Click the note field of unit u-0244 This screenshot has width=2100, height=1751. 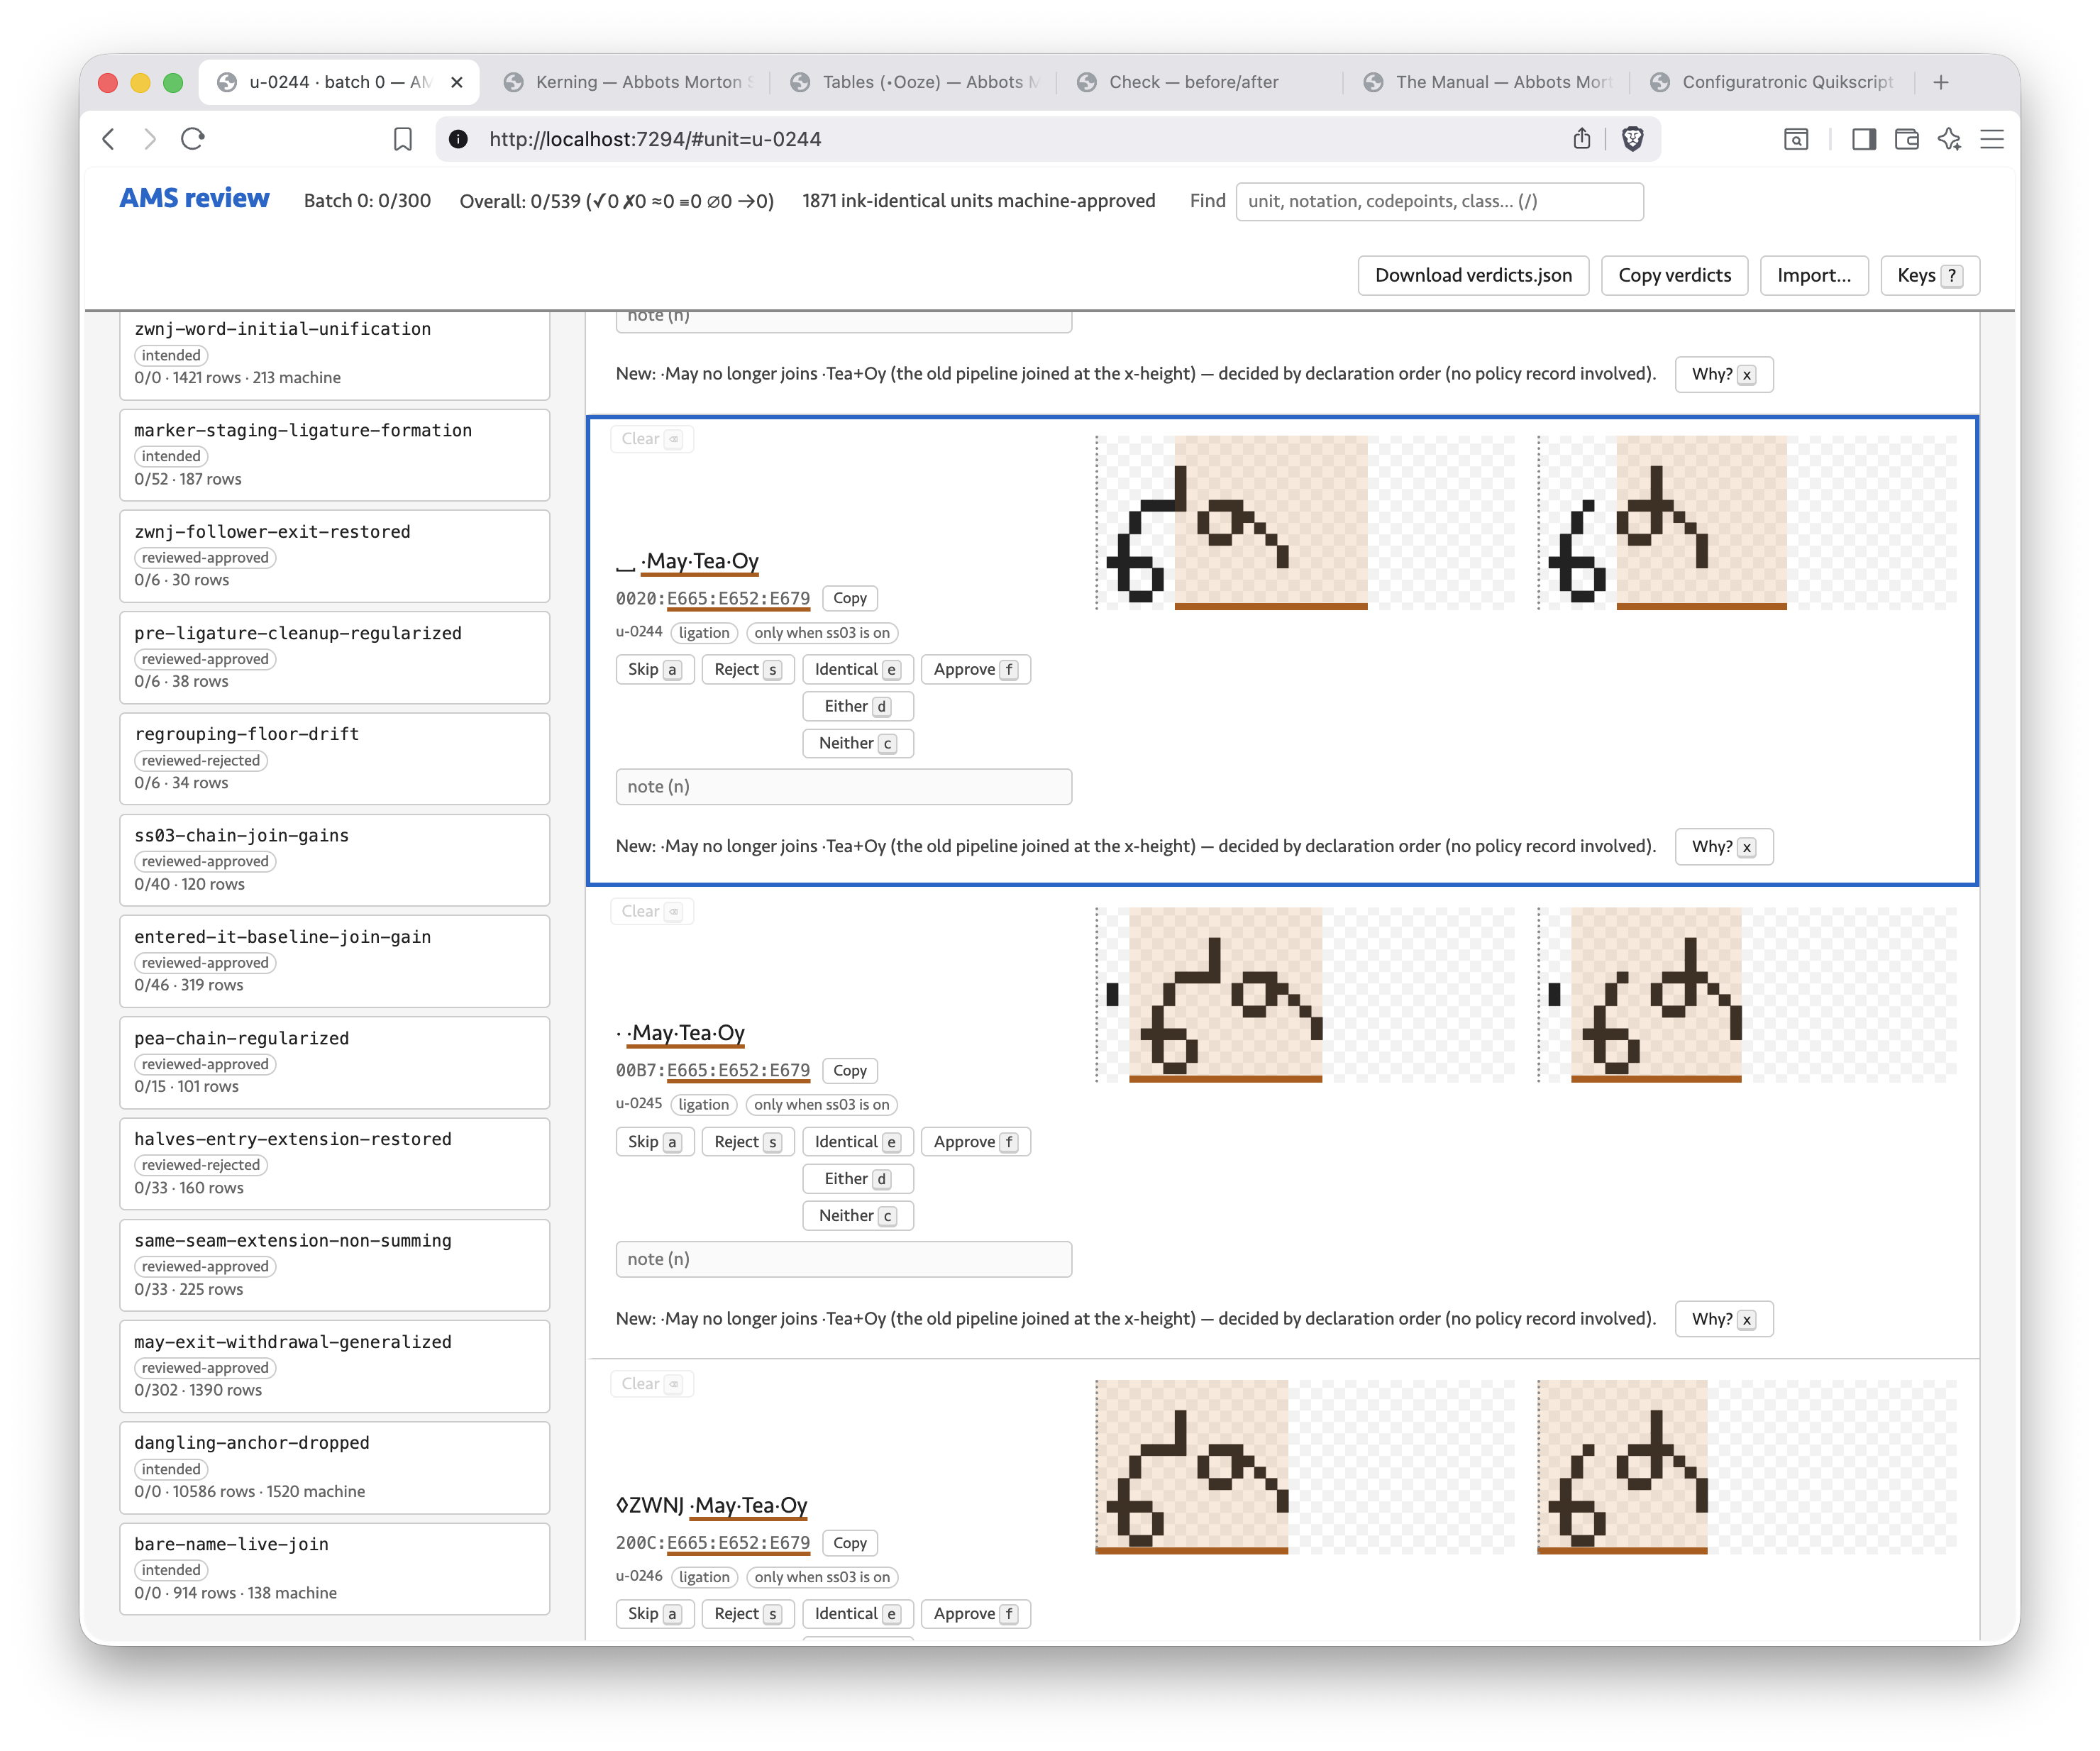[x=843, y=787]
